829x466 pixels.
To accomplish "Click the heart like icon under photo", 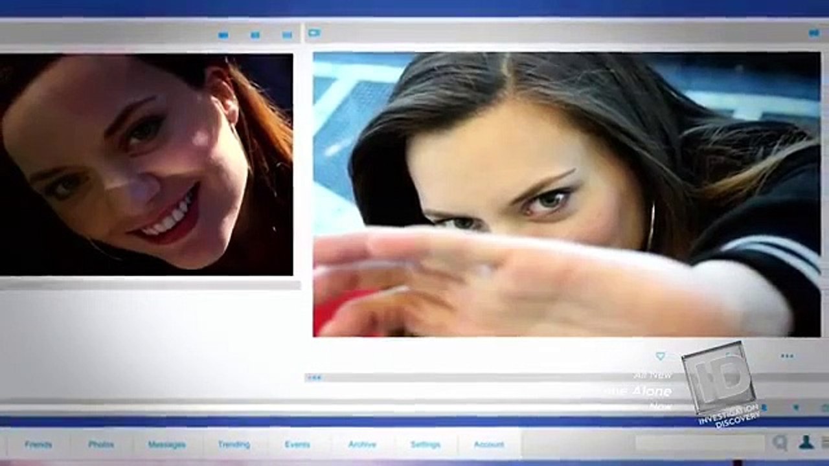I will pos(660,356).
